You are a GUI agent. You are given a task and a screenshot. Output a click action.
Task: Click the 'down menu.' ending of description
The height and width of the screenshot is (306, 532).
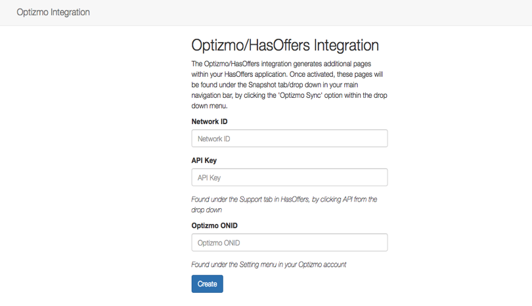(210, 106)
